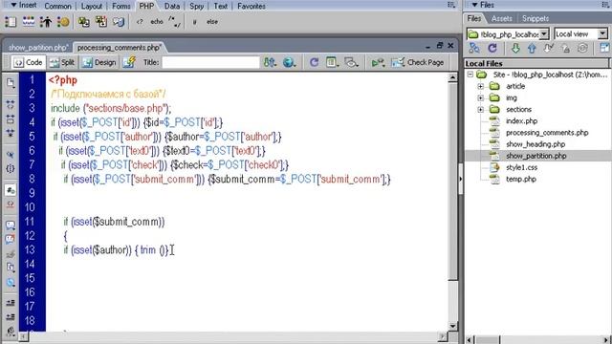Remove Comment icon in coding toolbar
This screenshot has width=612, height=344.
coord(11,239)
